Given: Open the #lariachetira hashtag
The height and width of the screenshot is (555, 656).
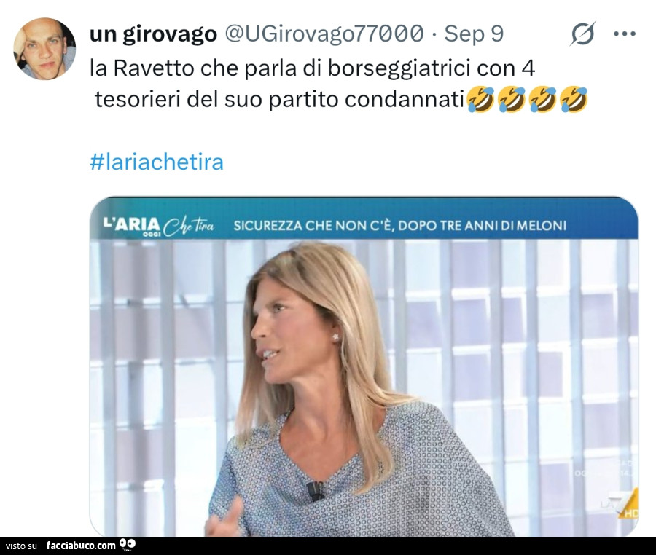Looking at the screenshot, I should pos(157,162).
